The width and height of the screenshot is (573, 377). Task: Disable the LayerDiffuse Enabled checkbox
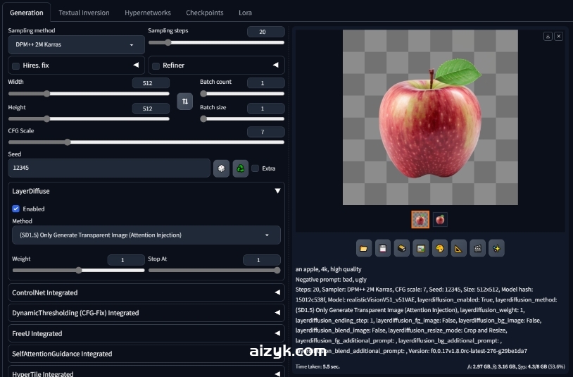click(16, 209)
